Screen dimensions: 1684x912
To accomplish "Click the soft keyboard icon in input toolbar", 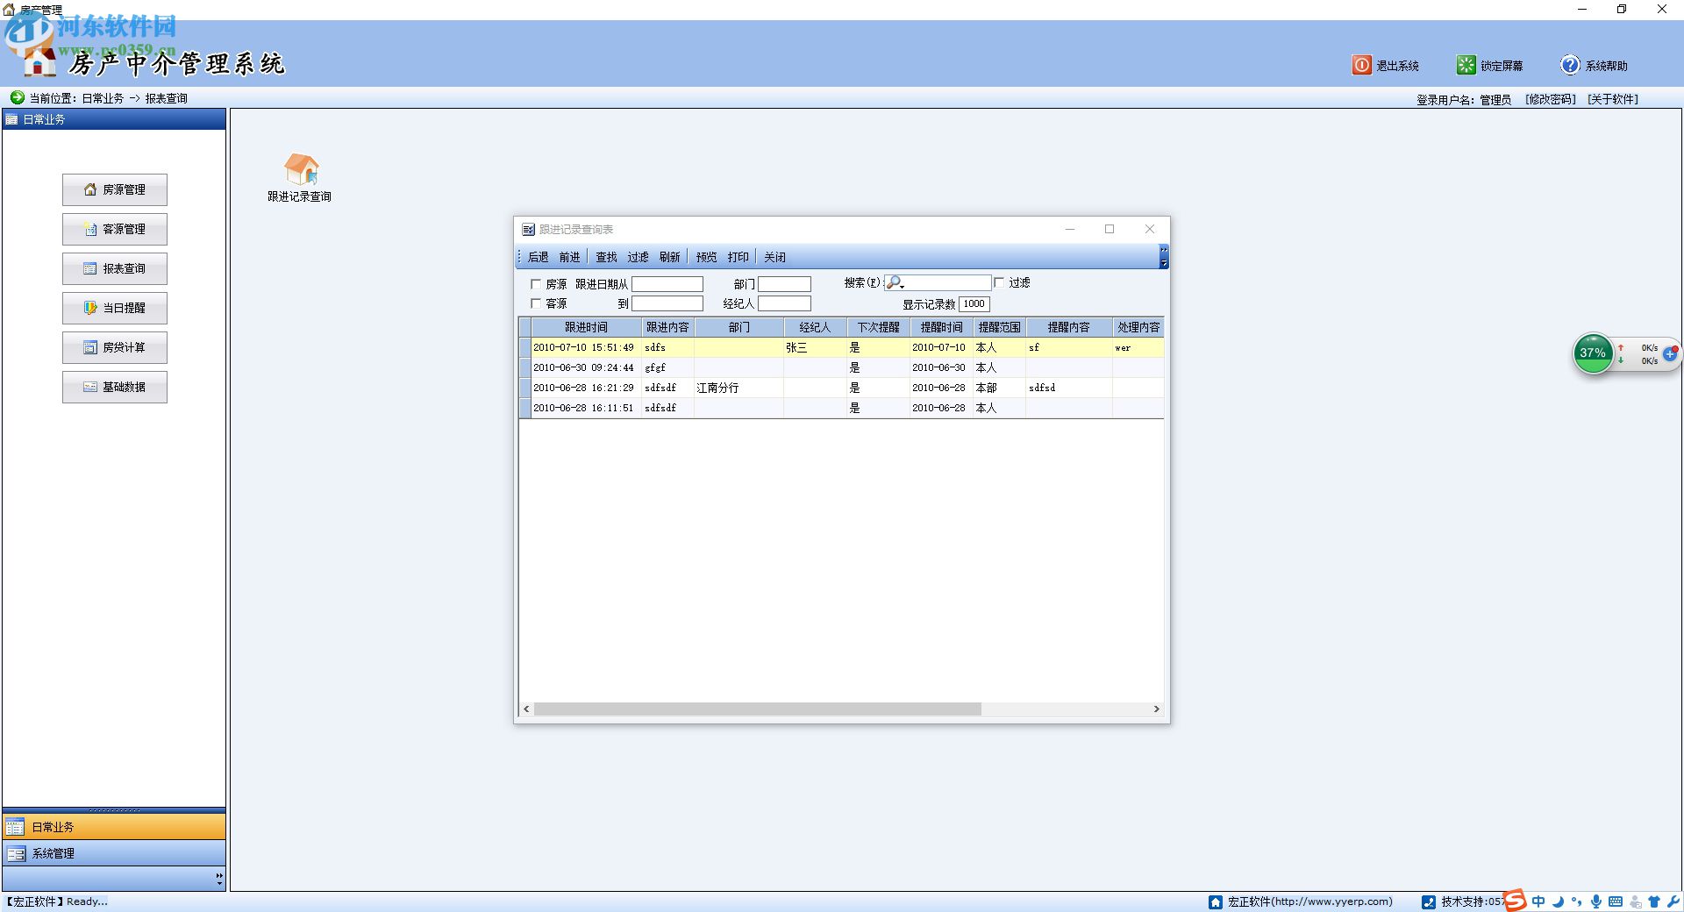I will click(x=1616, y=901).
